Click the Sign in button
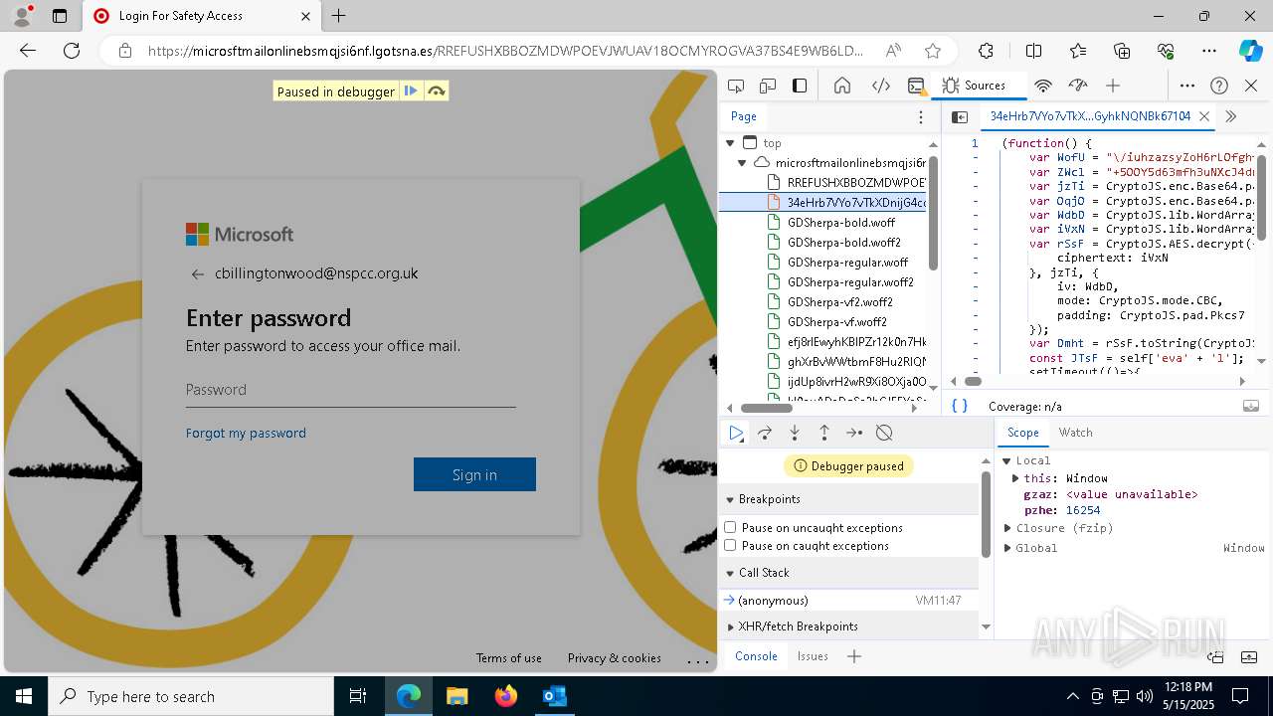1273x716 pixels. tap(474, 474)
